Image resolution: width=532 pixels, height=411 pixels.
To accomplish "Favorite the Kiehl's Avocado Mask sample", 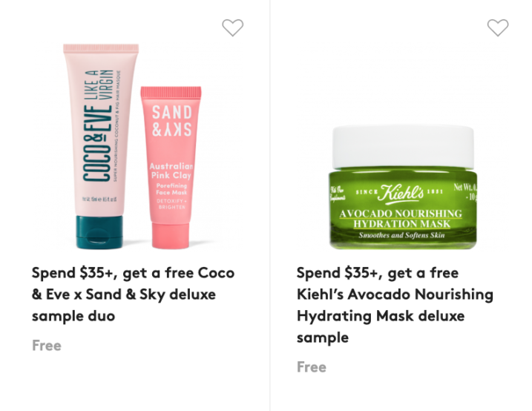I will (x=498, y=27).
